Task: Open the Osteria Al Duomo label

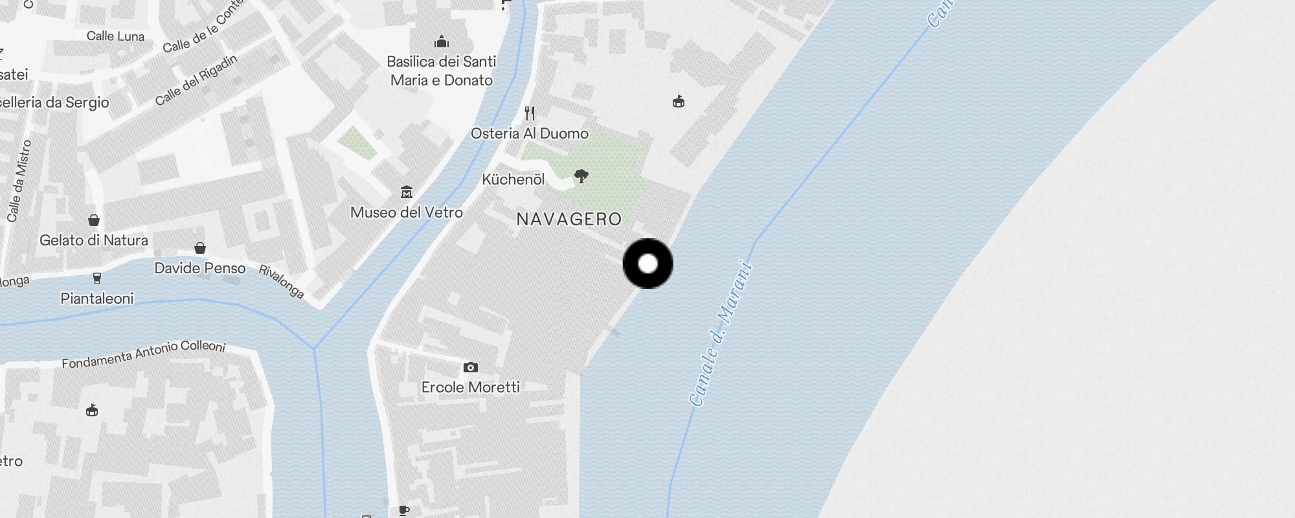Action: 530,133
